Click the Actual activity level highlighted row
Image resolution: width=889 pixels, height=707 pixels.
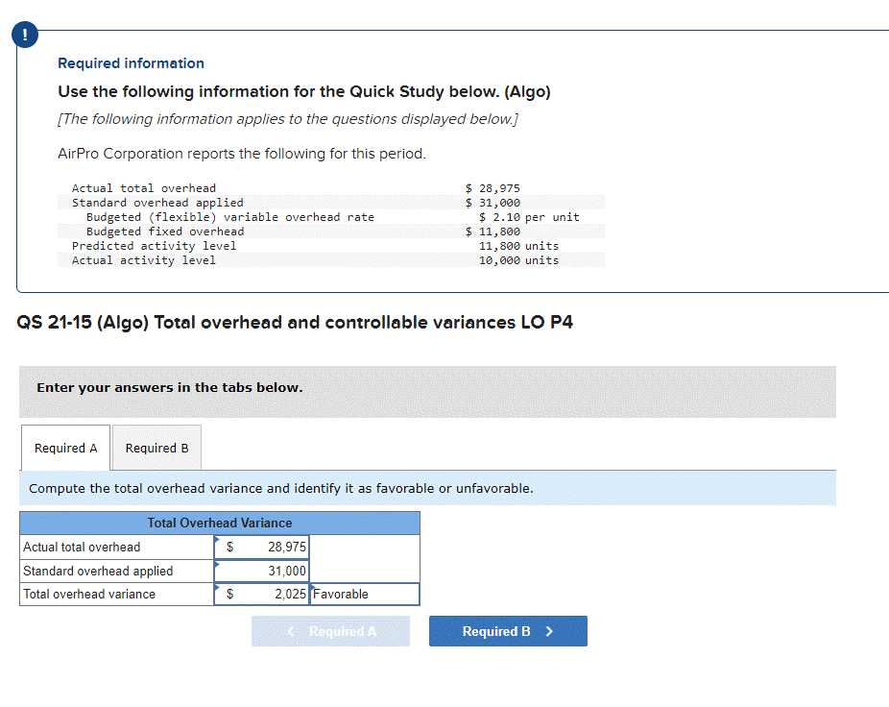tap(336, 259)
